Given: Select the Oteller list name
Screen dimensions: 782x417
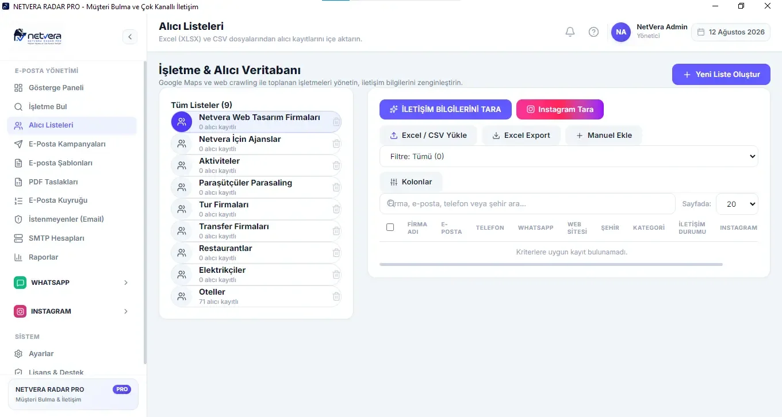Looking at the screenshot, I should pos(212,292).
